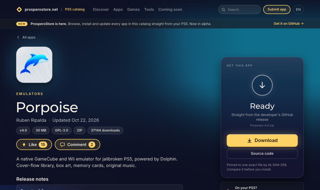This screenshot has width=320, height=190.
Task: Click the speech bubble icon in Comment
Action: [x=62, y=144]
